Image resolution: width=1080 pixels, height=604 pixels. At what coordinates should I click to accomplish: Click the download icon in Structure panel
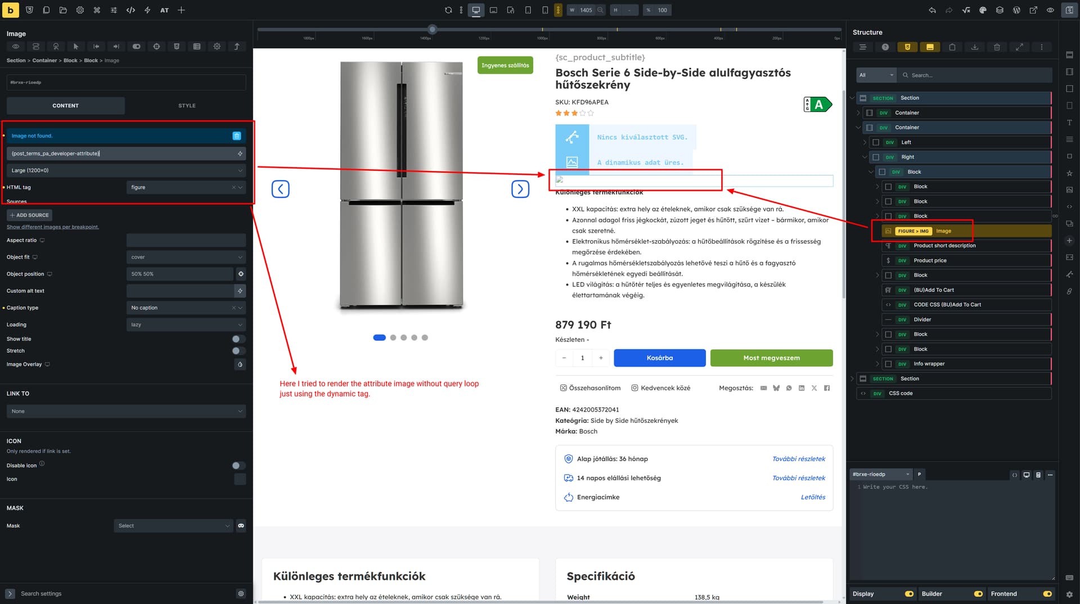975,47
